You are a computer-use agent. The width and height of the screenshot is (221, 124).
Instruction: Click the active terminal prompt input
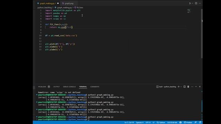click(88, 120)
